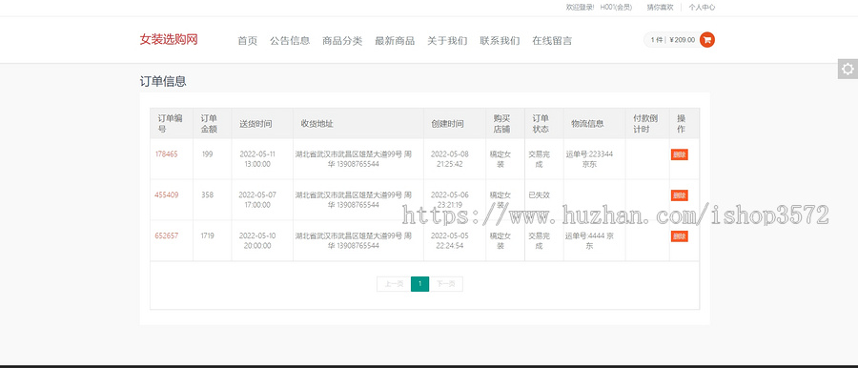The height and width of the screenshot is (368, 858).
Task: Click the orange shopping cart icon
Action: pyautogui.click(x=707, y=39)
